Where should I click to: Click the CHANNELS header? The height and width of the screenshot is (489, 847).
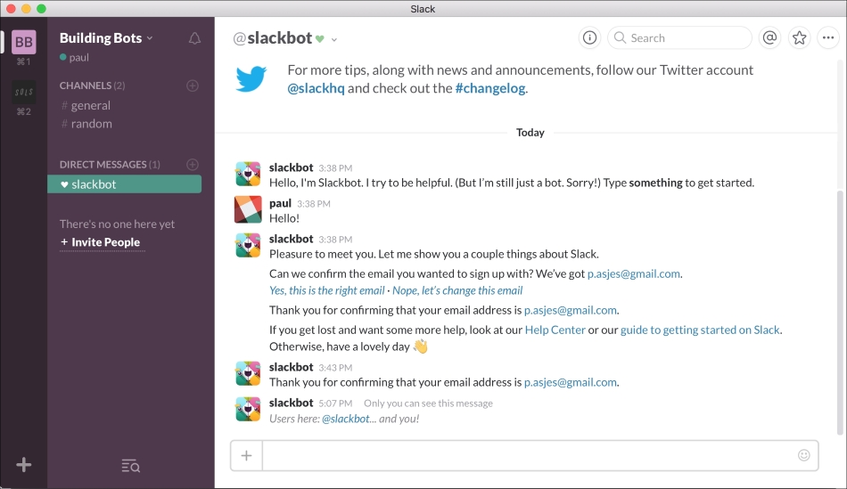pos(93,86)
